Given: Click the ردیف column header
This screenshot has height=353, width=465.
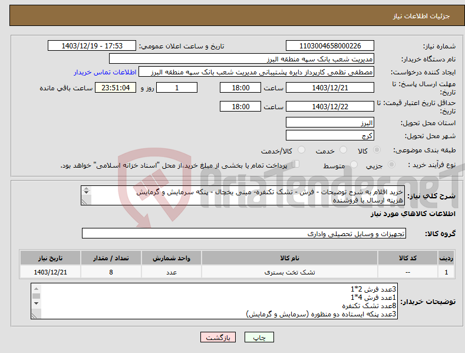Looking at the screenshot, I should point(446,258).
